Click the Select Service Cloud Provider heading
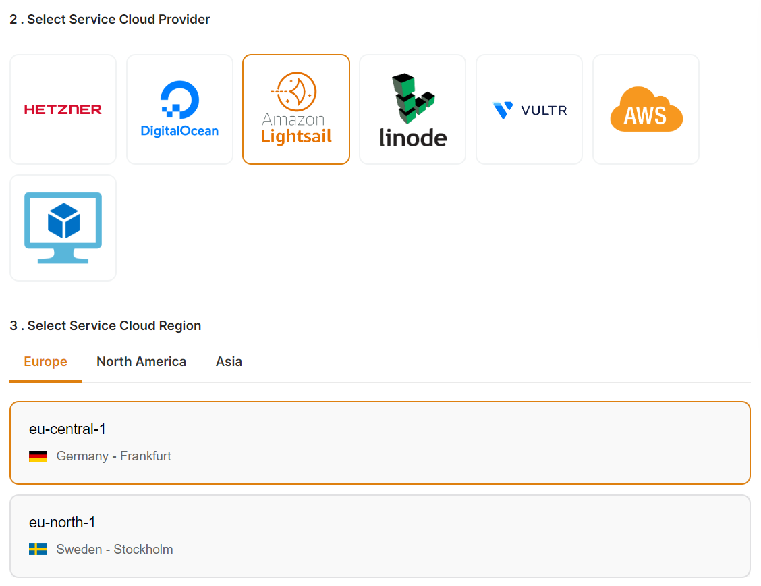761x586 pixels. pyautogui.click(x=110, y=20)
